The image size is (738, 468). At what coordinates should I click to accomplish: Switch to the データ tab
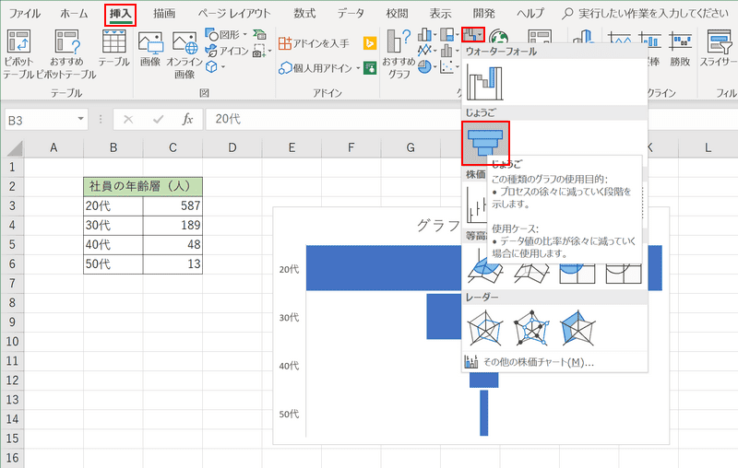(351, 14)
